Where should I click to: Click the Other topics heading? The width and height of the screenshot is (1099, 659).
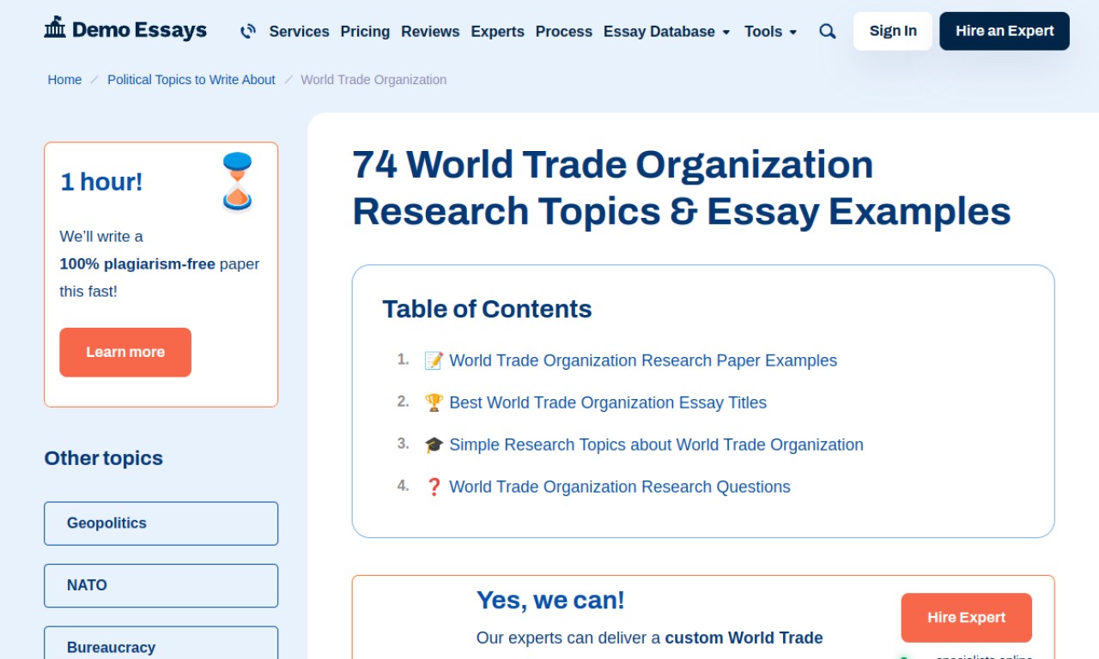(x=103, y=458)
